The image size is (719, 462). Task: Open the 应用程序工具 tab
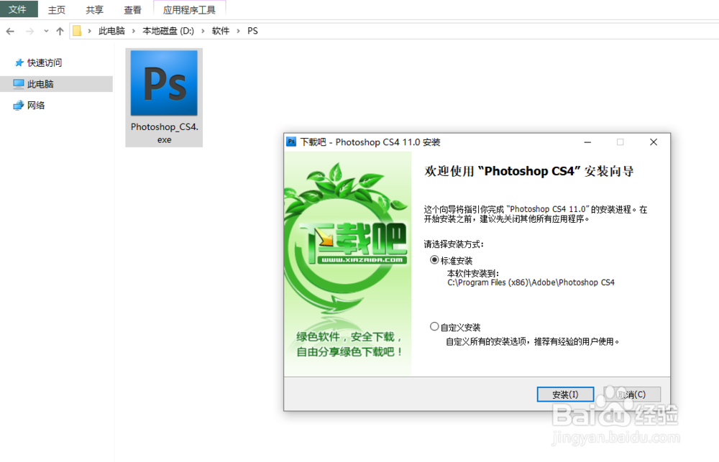(189, 9)
